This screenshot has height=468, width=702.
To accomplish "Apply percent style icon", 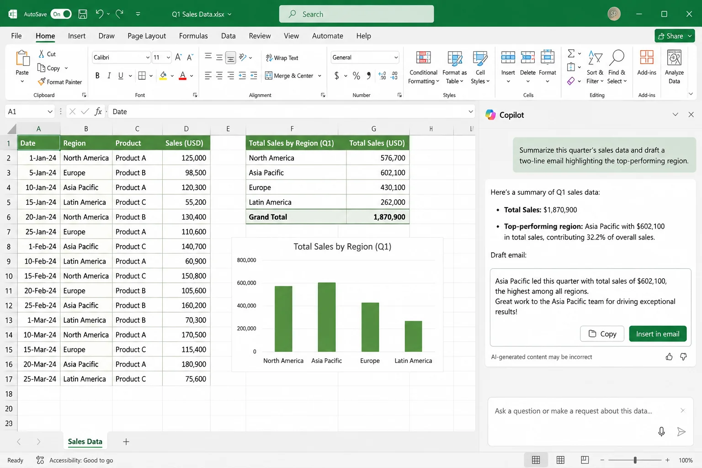I will click(x=356, y=75).
